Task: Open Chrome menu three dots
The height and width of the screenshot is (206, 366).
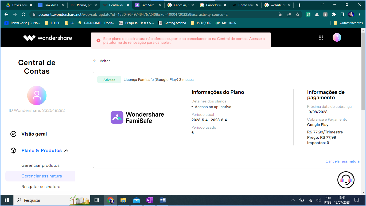Action: pyautogui.click(x=360, y=14)
